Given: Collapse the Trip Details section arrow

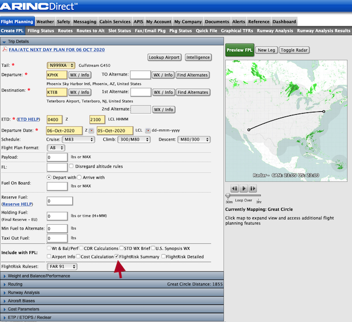Looking at the screenshot, I should [x=4, y=42].
